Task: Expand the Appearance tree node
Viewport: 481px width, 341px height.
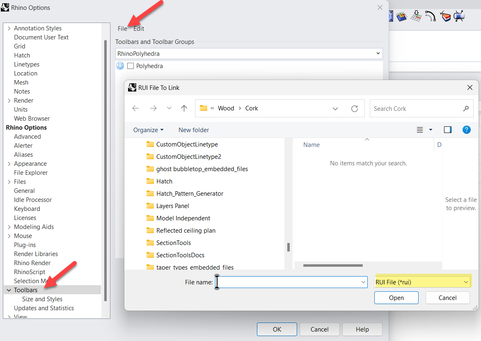Action: (x=9, y=164)
